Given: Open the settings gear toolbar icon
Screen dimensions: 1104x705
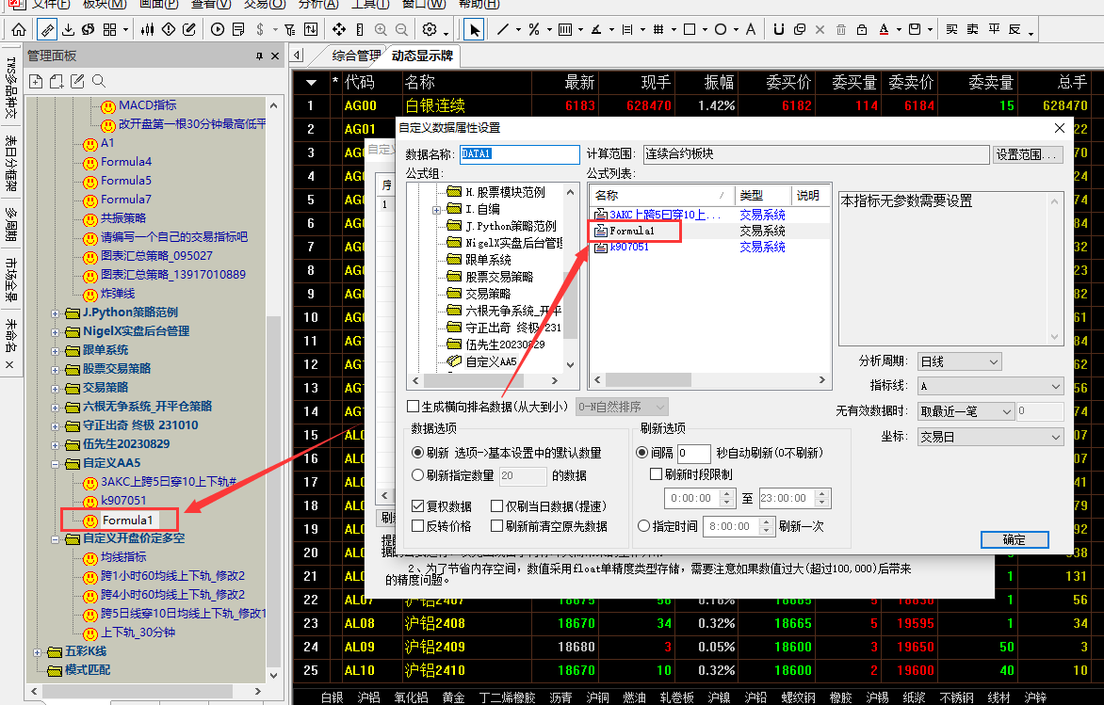Looking at the screenshot, I should click(x=430, y=29).
